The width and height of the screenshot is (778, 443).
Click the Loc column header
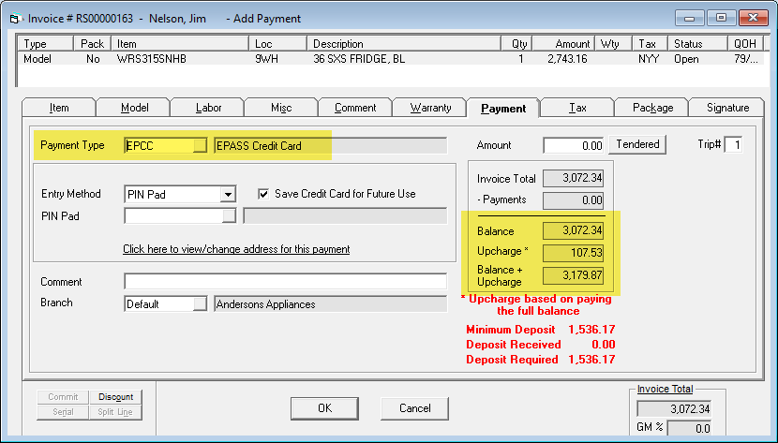click(277, 44)
